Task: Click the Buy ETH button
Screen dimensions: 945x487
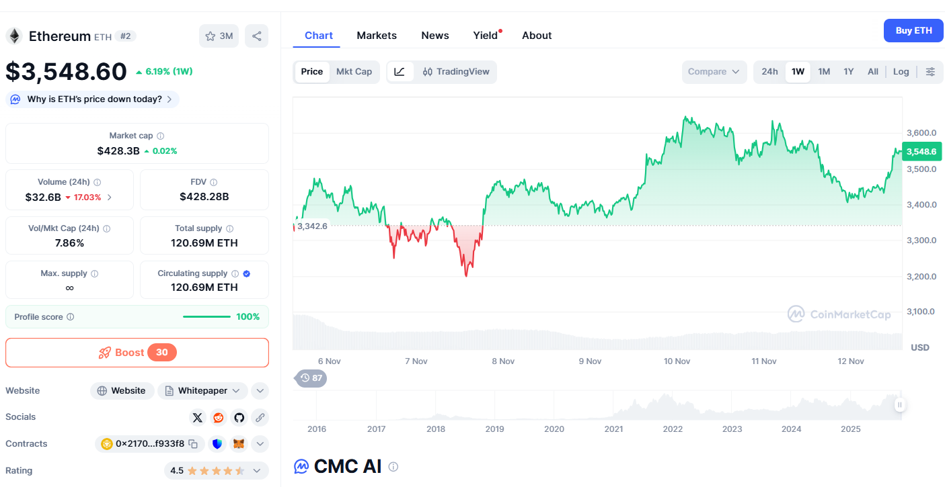Action: (x=913, y=31)
